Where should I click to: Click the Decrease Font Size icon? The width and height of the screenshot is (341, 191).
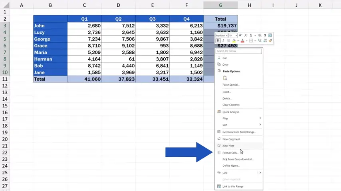click(x=245, y=35)
